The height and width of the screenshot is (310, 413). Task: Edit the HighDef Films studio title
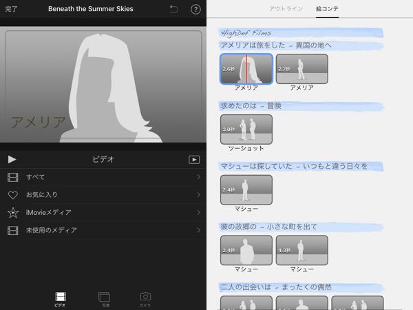[x=301, y=33]
